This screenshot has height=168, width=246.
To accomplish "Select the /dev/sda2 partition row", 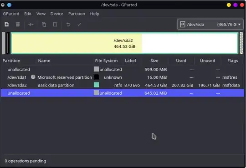I will click(123, 85).
